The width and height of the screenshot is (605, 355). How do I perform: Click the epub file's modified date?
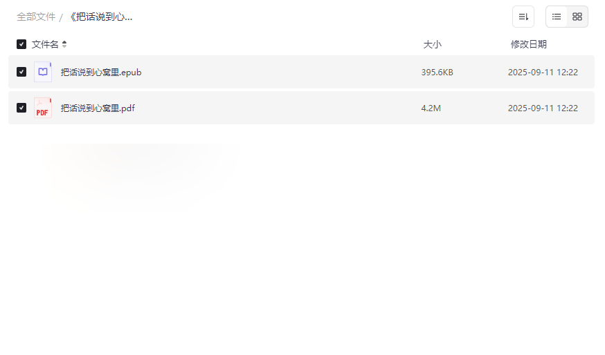click(x=543, y=72)
